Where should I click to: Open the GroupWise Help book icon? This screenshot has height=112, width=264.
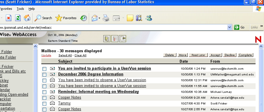107,39
